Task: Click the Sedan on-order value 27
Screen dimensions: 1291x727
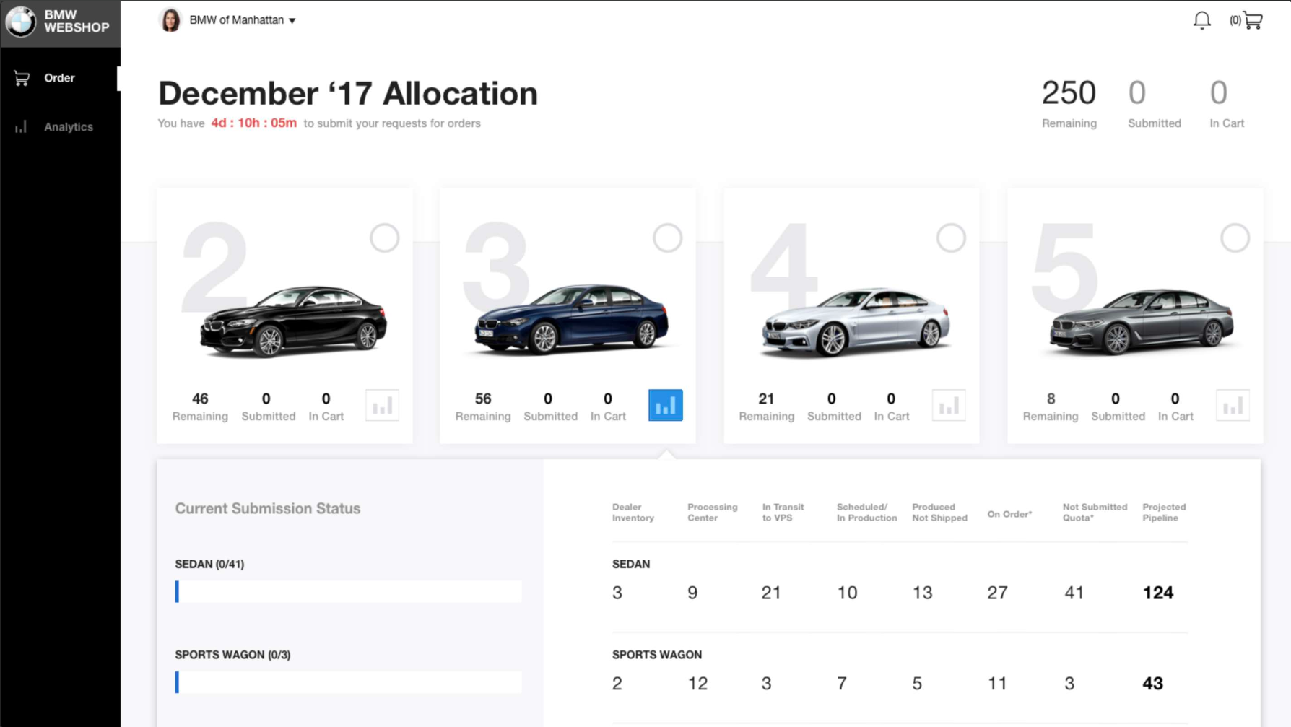Action: tap(997, 593)
